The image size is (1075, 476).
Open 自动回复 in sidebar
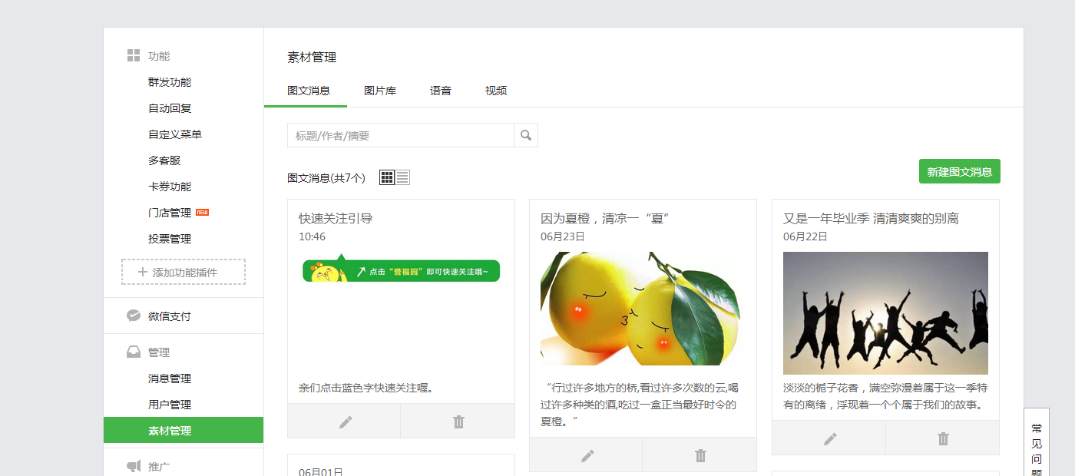pos(170,108)
